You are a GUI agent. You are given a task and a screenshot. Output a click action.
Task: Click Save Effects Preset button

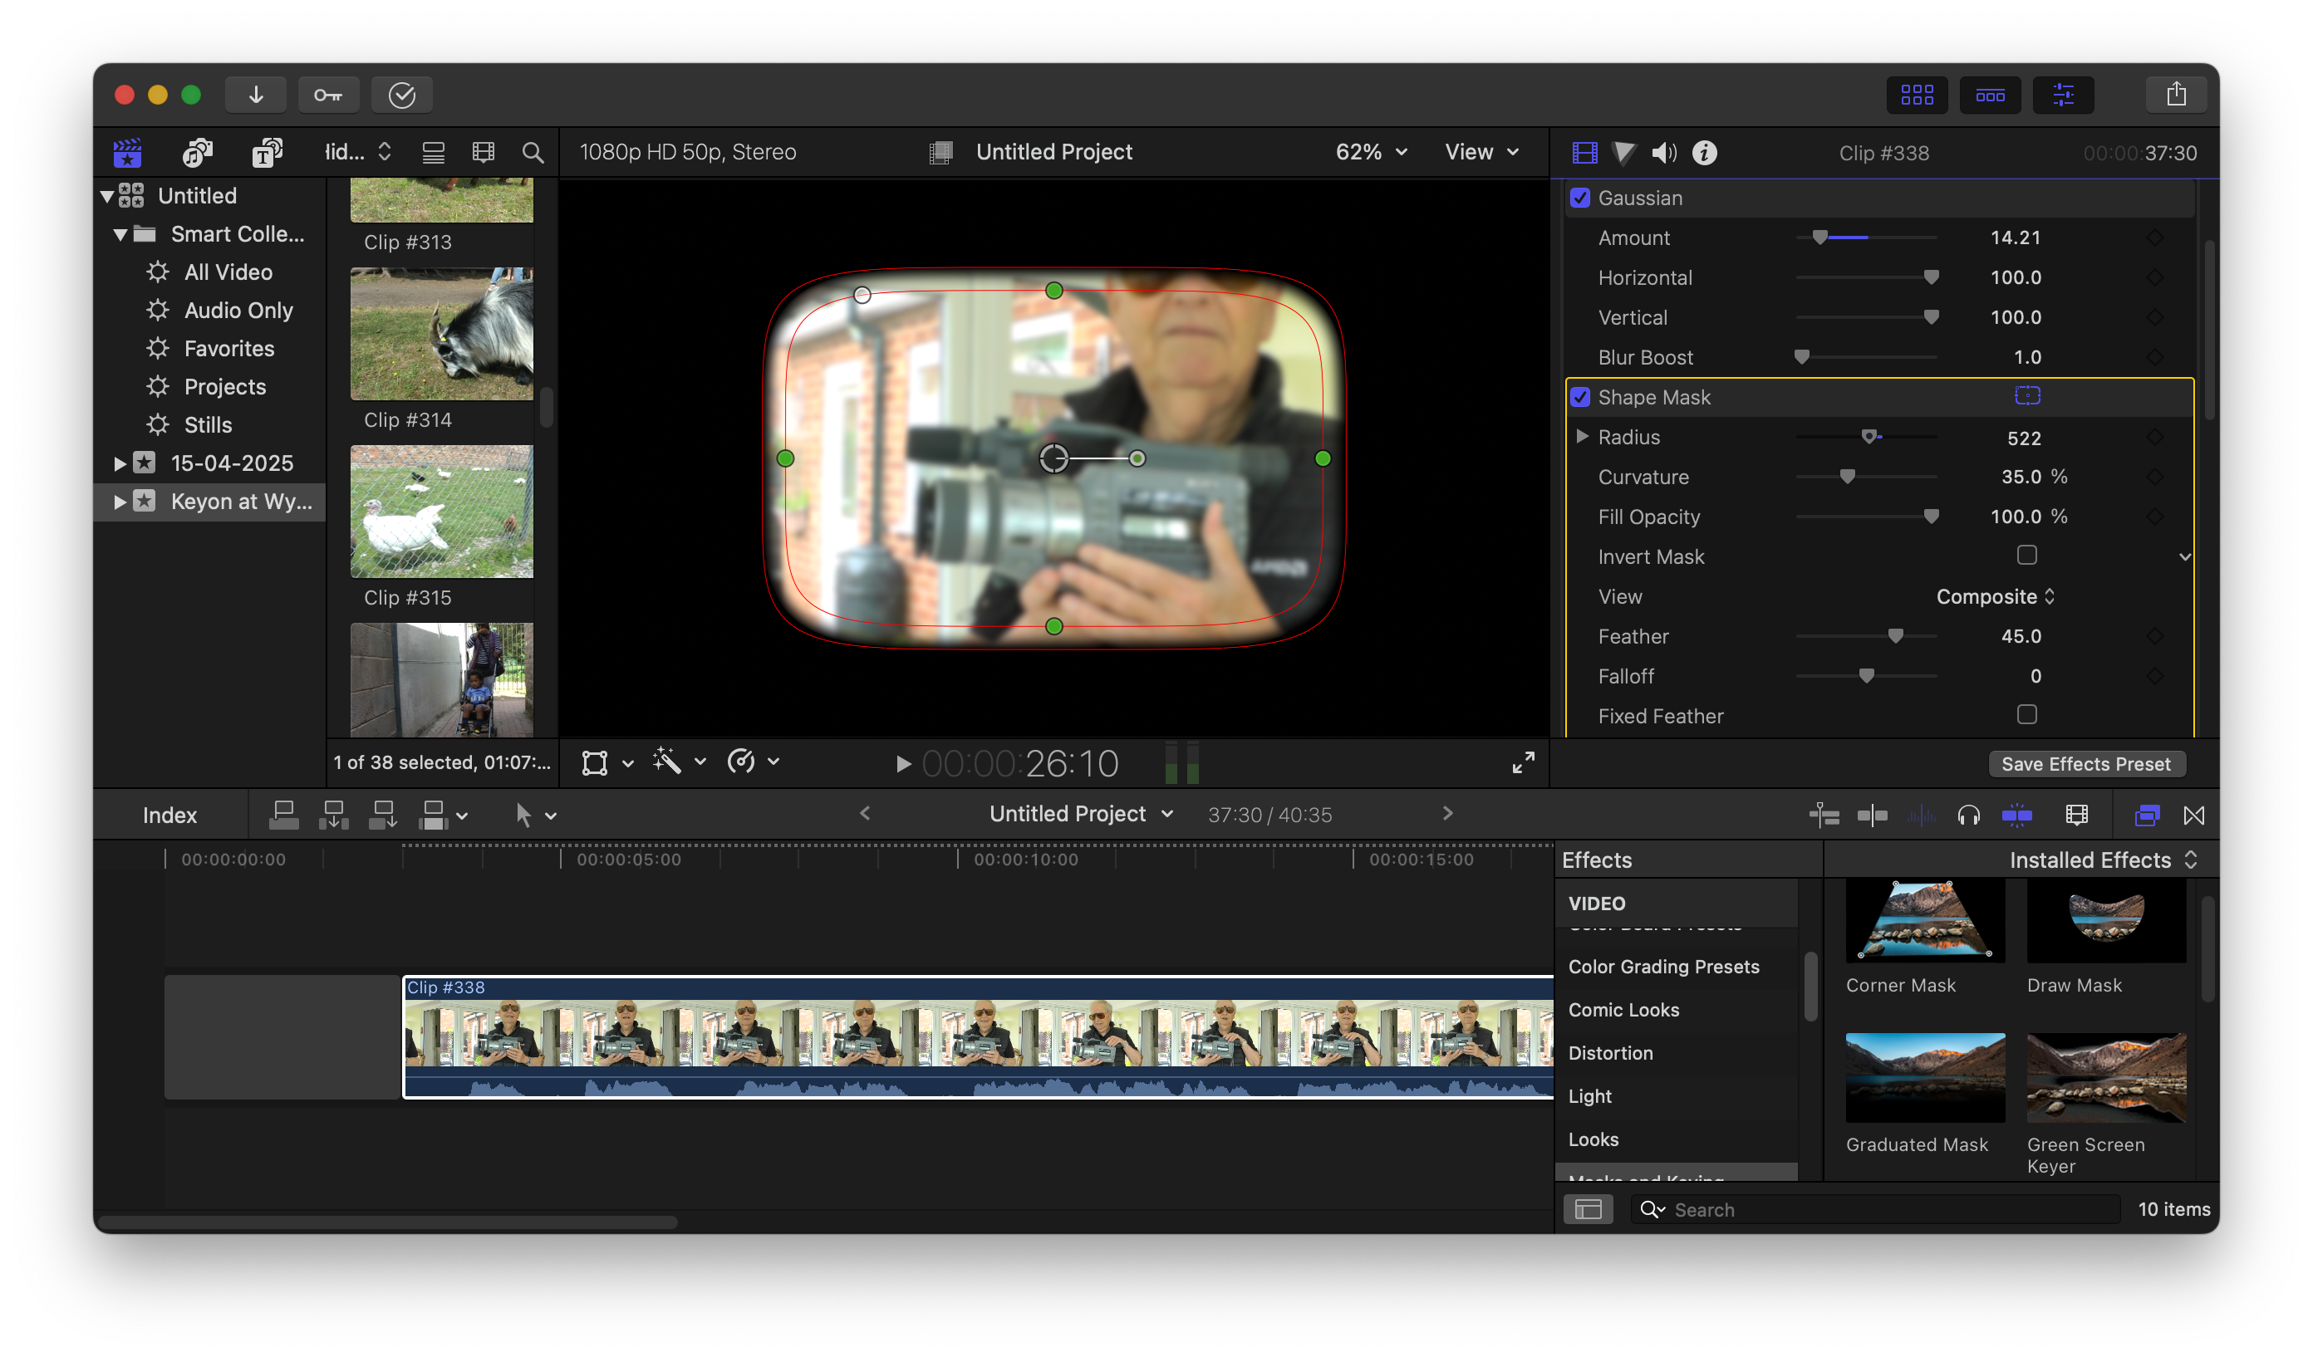2085,763
